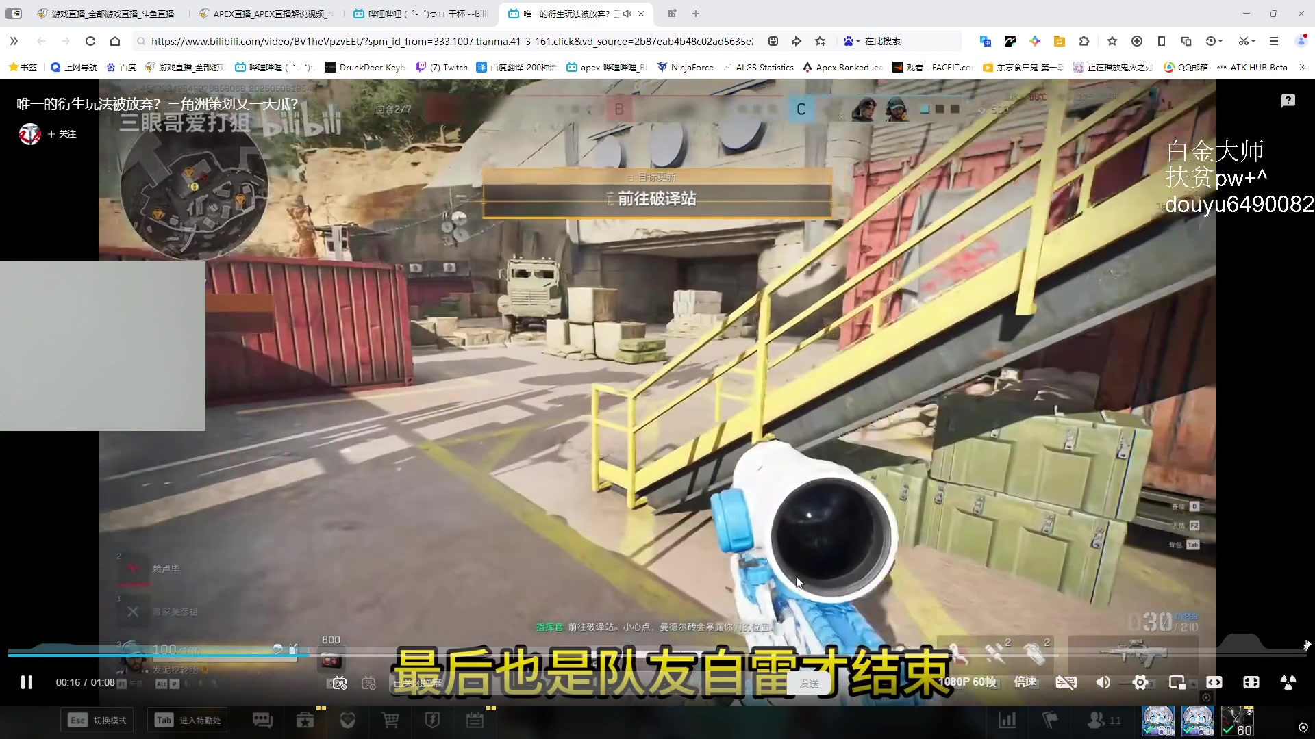Open the toolbar favorites star icon
Screen dimensions: 1315x739
[1112, 41]
